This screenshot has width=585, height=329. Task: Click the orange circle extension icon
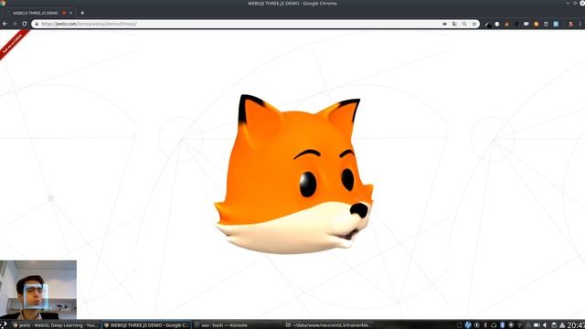537,24
